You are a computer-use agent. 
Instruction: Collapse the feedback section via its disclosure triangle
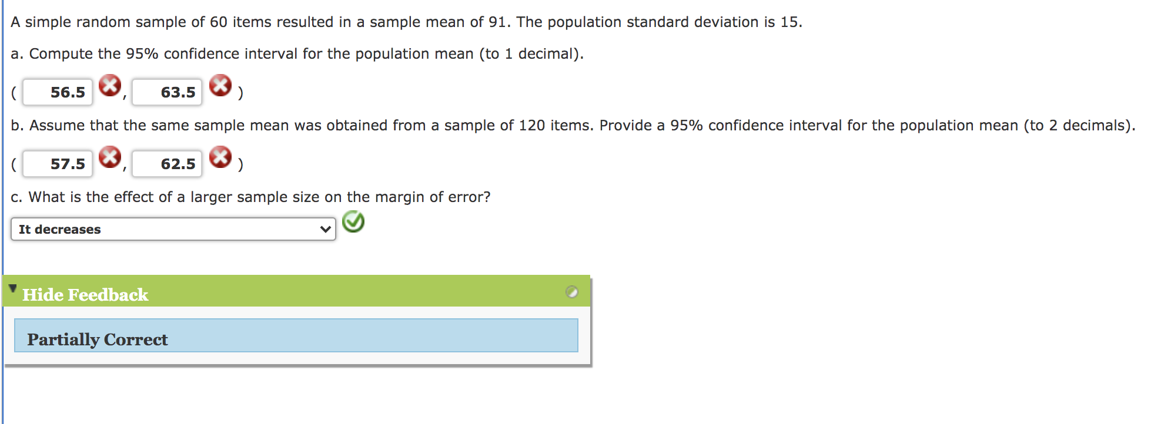pos(13,288)
